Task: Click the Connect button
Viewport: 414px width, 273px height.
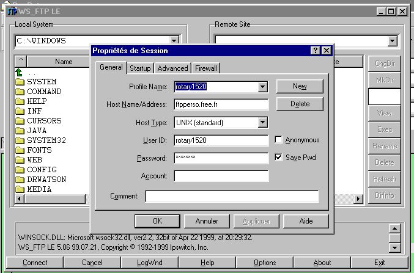Action: click(35, 263)
